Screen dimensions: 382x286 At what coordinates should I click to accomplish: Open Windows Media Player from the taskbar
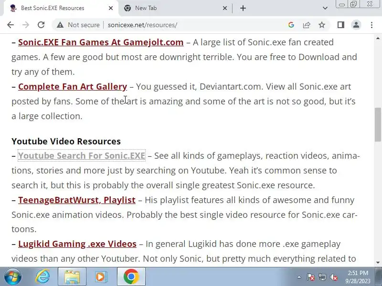point(101,277)
